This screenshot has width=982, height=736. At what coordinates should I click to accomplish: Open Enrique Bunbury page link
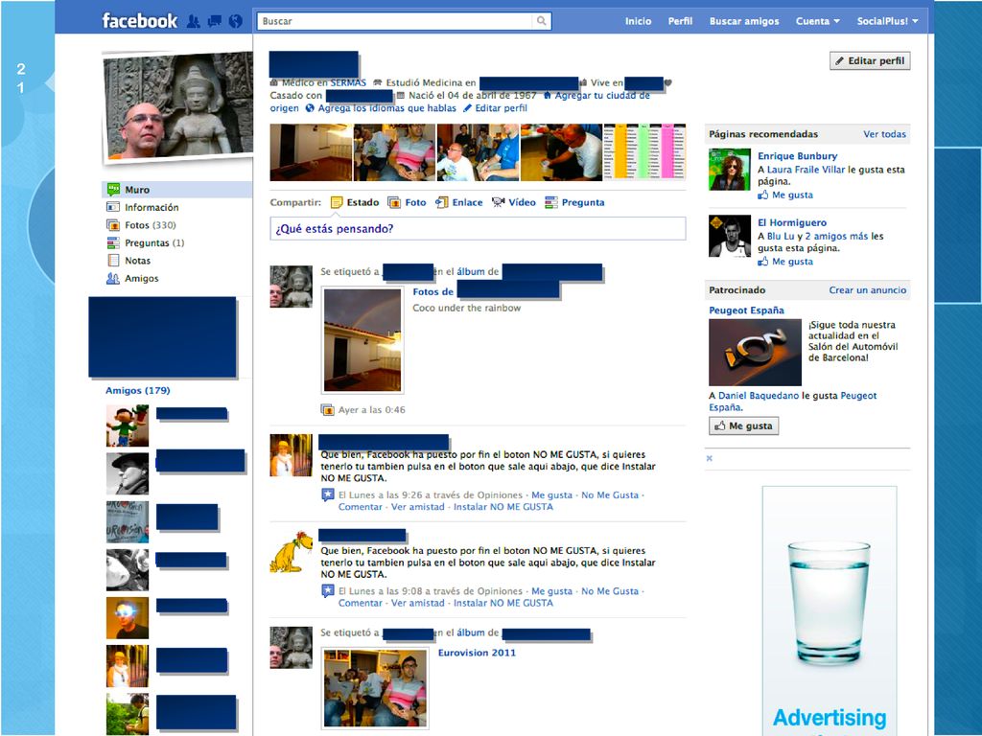pos(797,156)
